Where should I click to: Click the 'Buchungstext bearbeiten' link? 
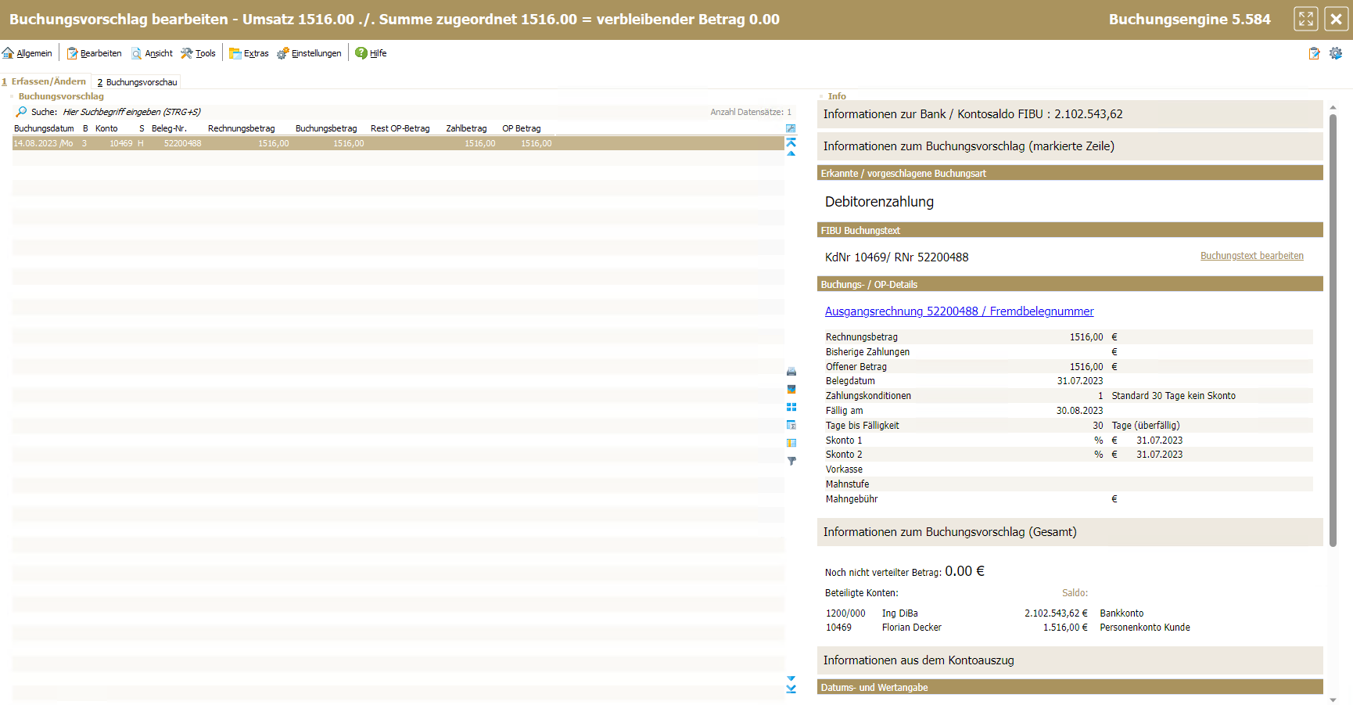[1251, 256]
